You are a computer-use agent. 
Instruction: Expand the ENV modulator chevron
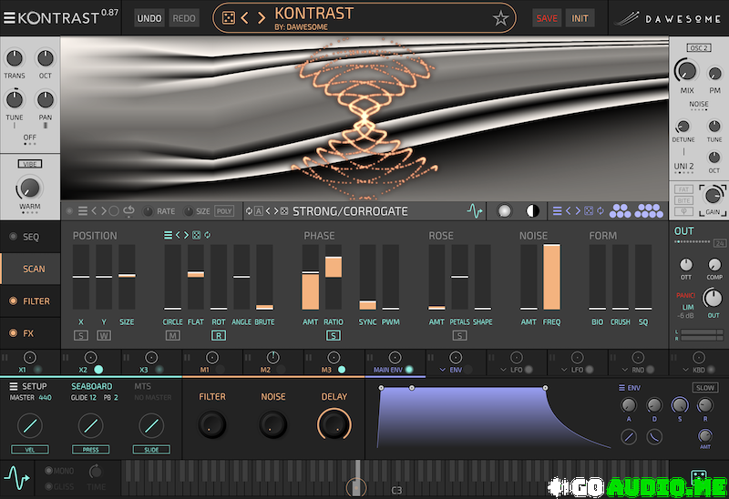pyautogui.click(x=443, y=370)
